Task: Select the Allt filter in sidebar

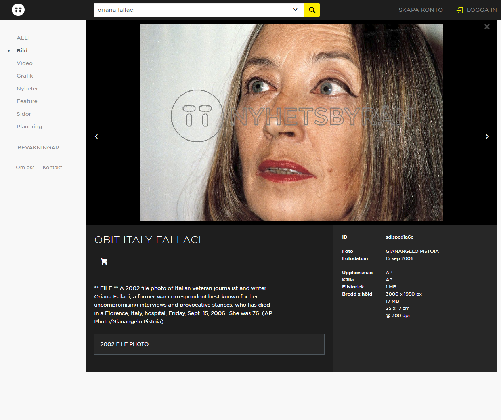Action: [23, 38]
